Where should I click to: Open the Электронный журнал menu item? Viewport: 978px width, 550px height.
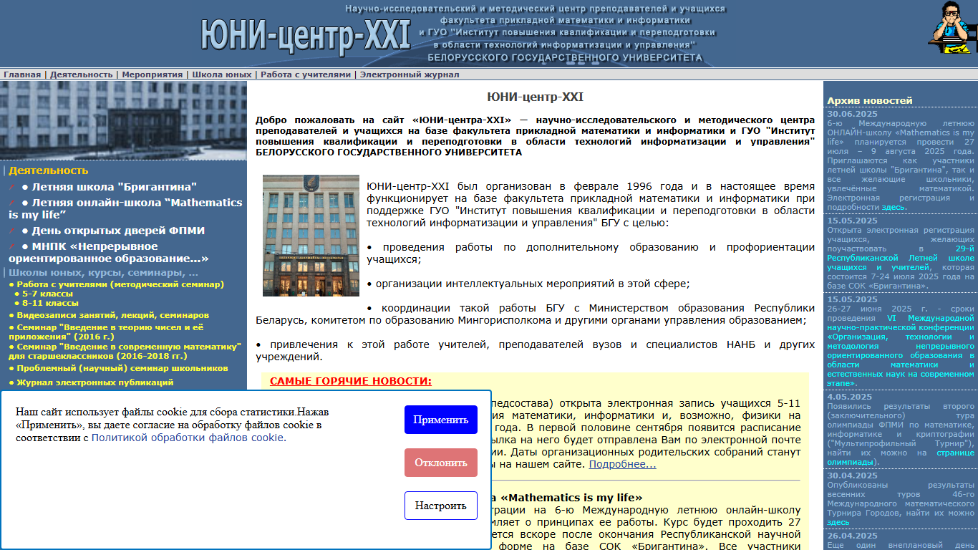(x=410, y=74)
